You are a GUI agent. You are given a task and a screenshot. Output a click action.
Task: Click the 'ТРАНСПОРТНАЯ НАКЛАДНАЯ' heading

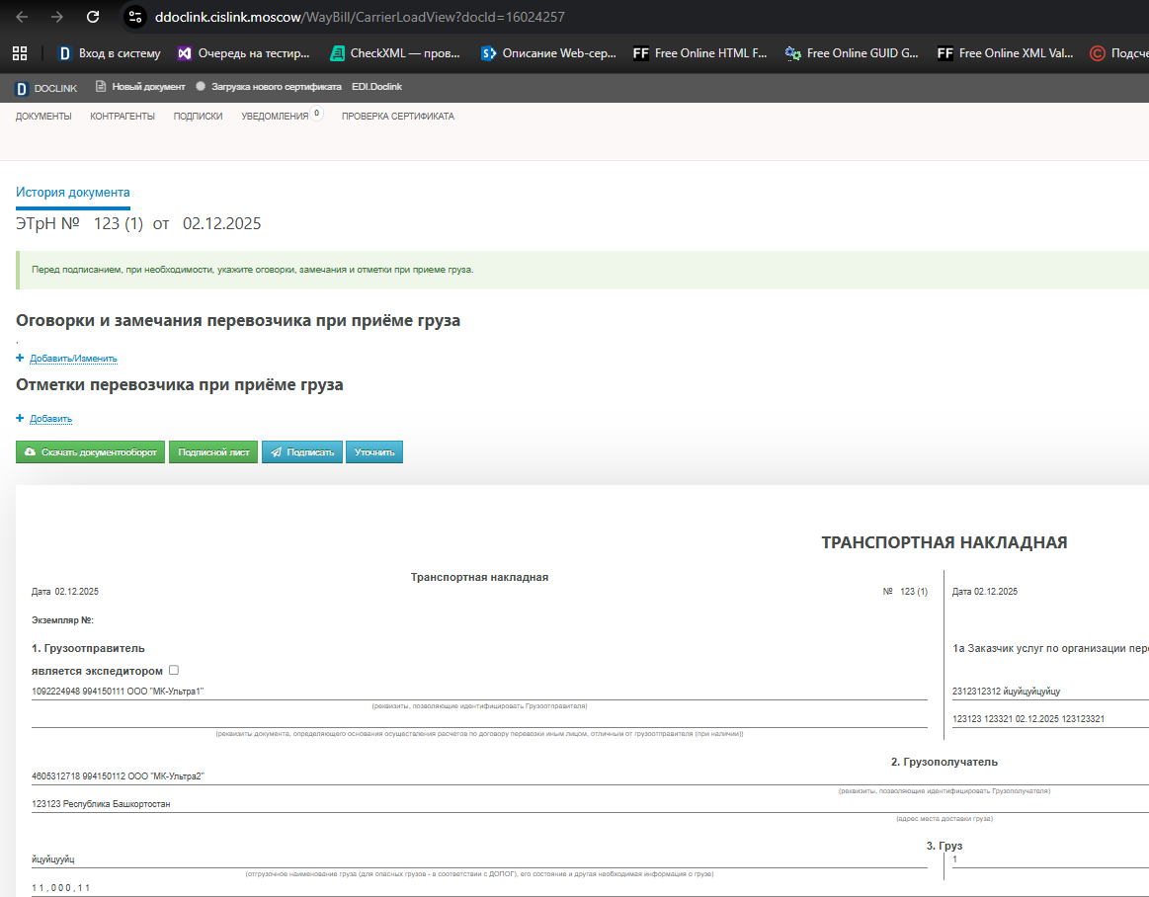coord(944,542)
